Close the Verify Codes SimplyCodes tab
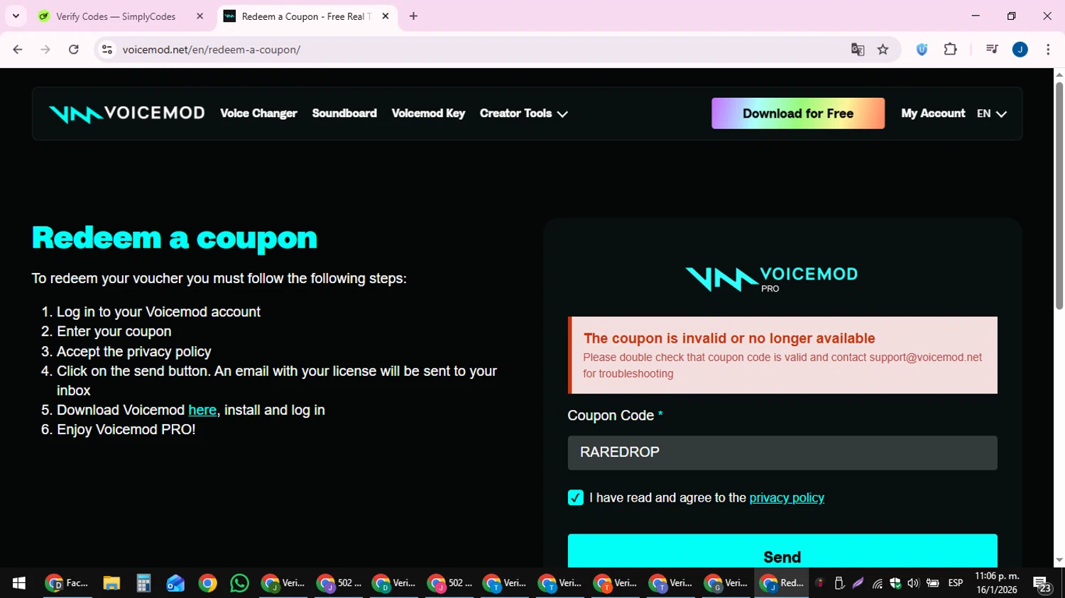The width and height of the screenshot is (1065, 598). pyautogui.click(x=200, y=16)
